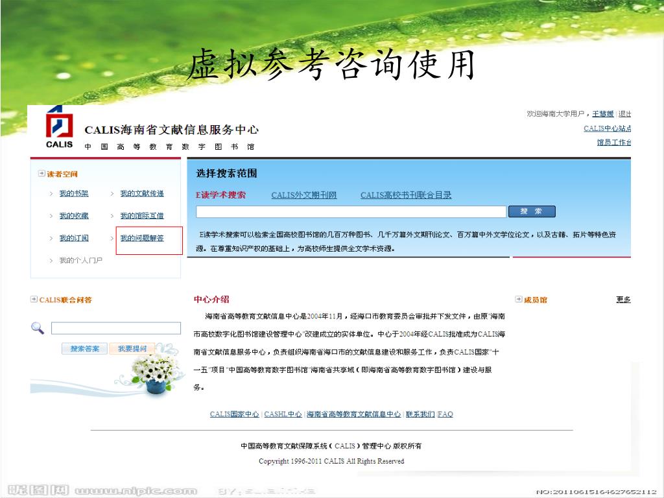Click the CALIS联合问答 section heading
Screen dimensions: 664x498
click(x=65, y=300)
